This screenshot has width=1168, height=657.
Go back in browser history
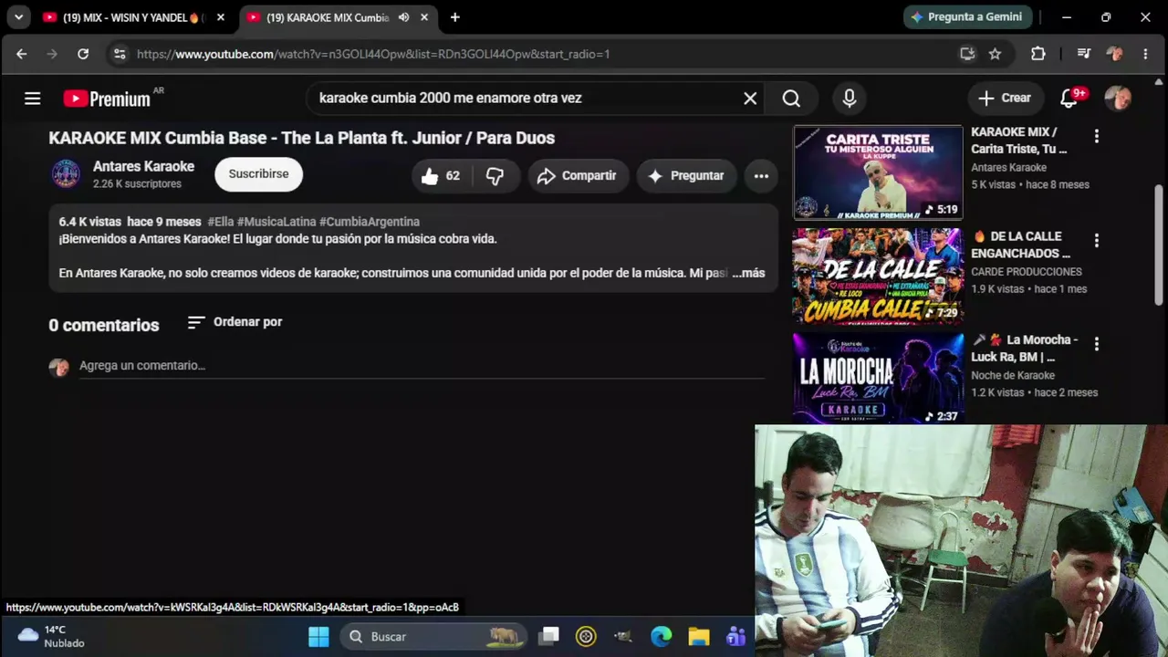click(22, 54)
